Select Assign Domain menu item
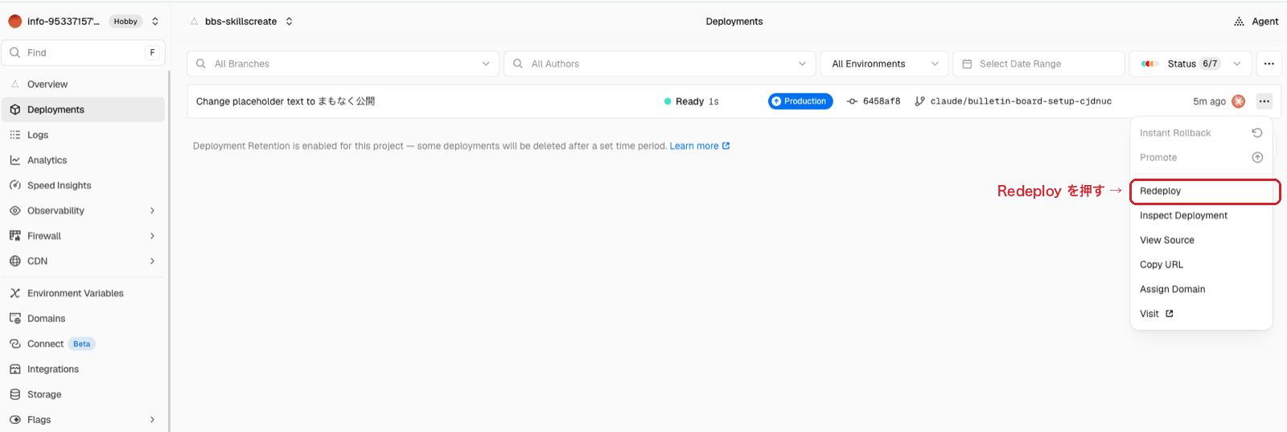 1201,290
